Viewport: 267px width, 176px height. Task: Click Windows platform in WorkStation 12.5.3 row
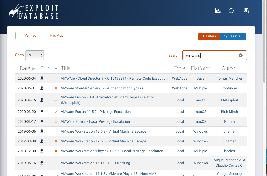(201, 131)
